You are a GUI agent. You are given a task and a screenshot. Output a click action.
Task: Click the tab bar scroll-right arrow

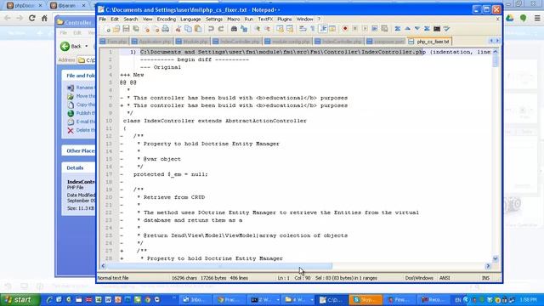(x=497, y=41)
